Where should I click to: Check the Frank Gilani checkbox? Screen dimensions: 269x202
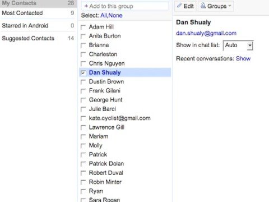(x=83, y=91)
